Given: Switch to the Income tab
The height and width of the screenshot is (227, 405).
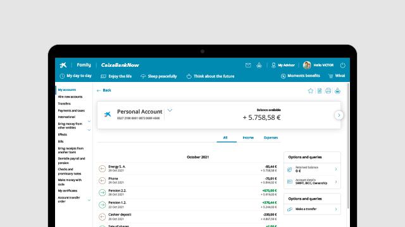Looking at the screenshot, I should pos(248,137).
